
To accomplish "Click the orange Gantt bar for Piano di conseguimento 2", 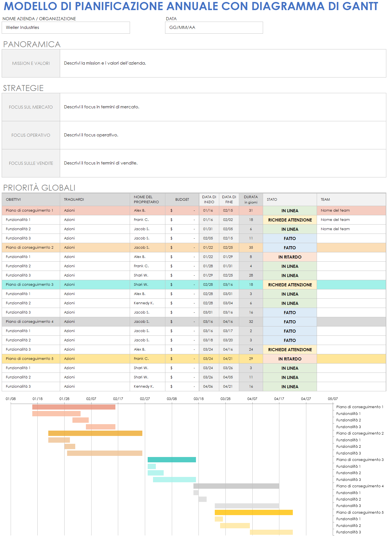I will click(x=95, y=433).
